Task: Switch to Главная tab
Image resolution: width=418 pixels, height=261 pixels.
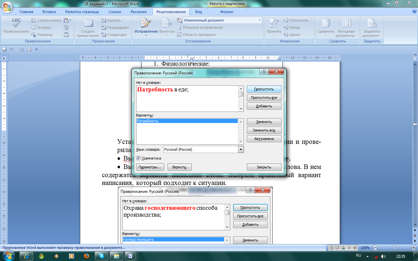Action: click(26, 12)
